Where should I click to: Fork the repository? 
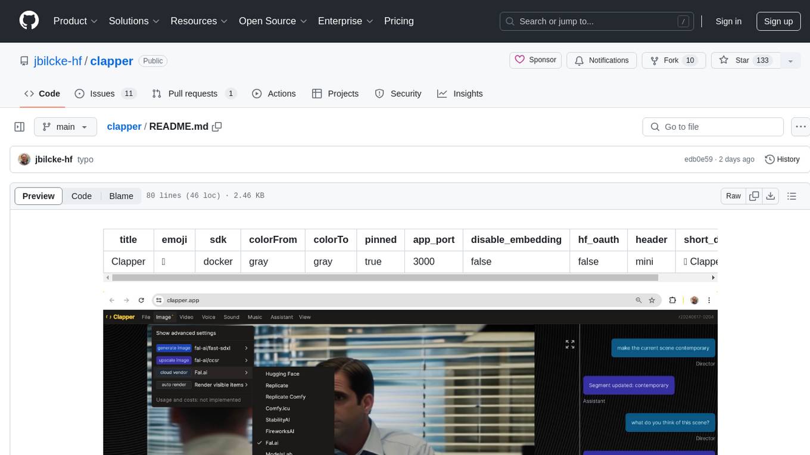coord(674,60)
